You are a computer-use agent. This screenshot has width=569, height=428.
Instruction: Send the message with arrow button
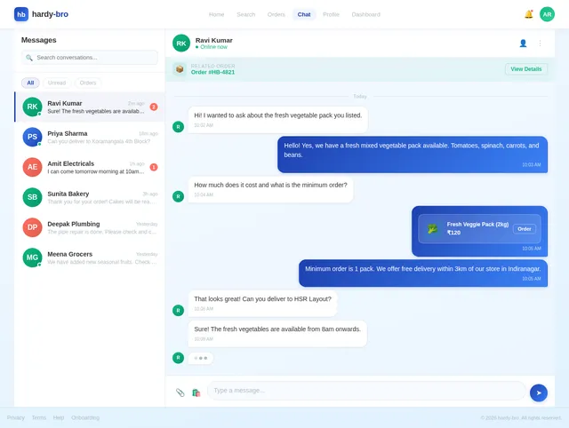(x=539, y=392)
